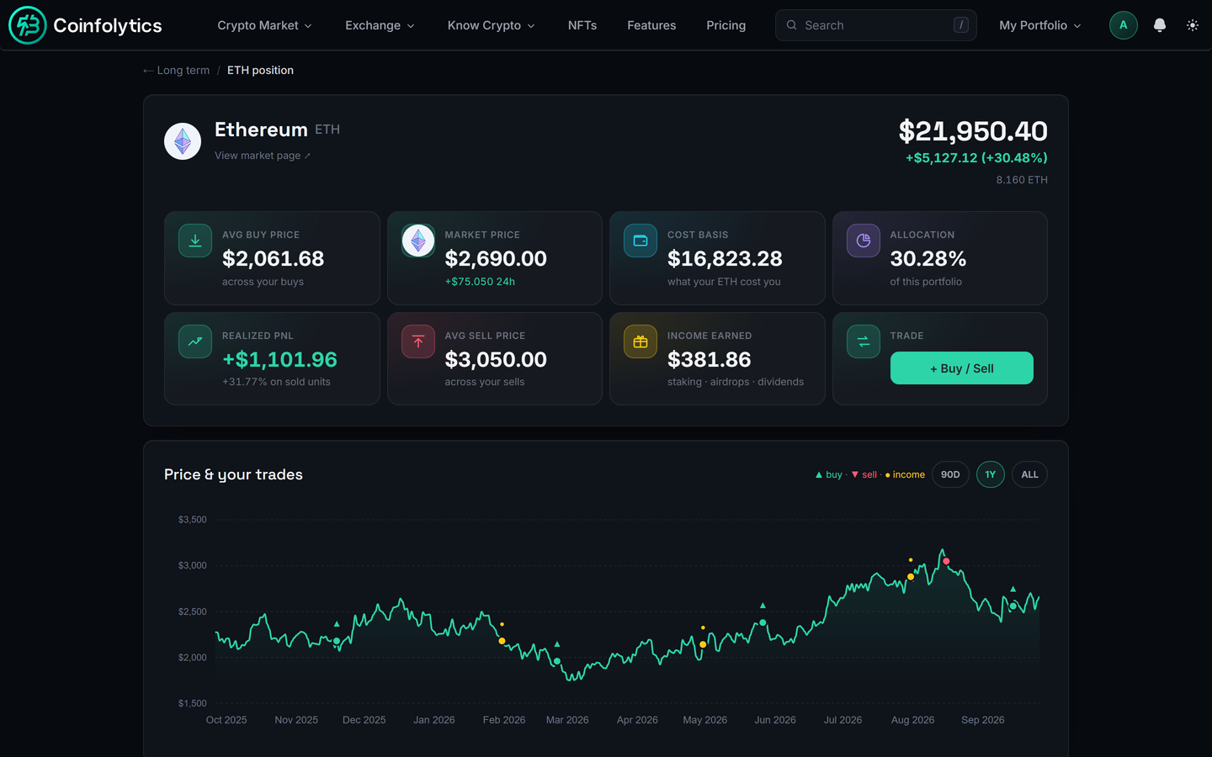This screenshot has width=1212, height=757.
Task: Click the $2,061.68 average buy price
Action: (273, 258)
